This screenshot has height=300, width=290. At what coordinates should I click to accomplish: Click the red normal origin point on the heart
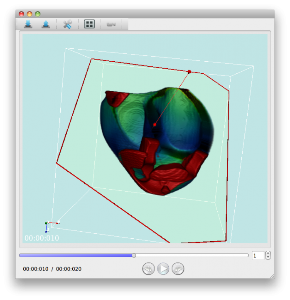point(155,125)
